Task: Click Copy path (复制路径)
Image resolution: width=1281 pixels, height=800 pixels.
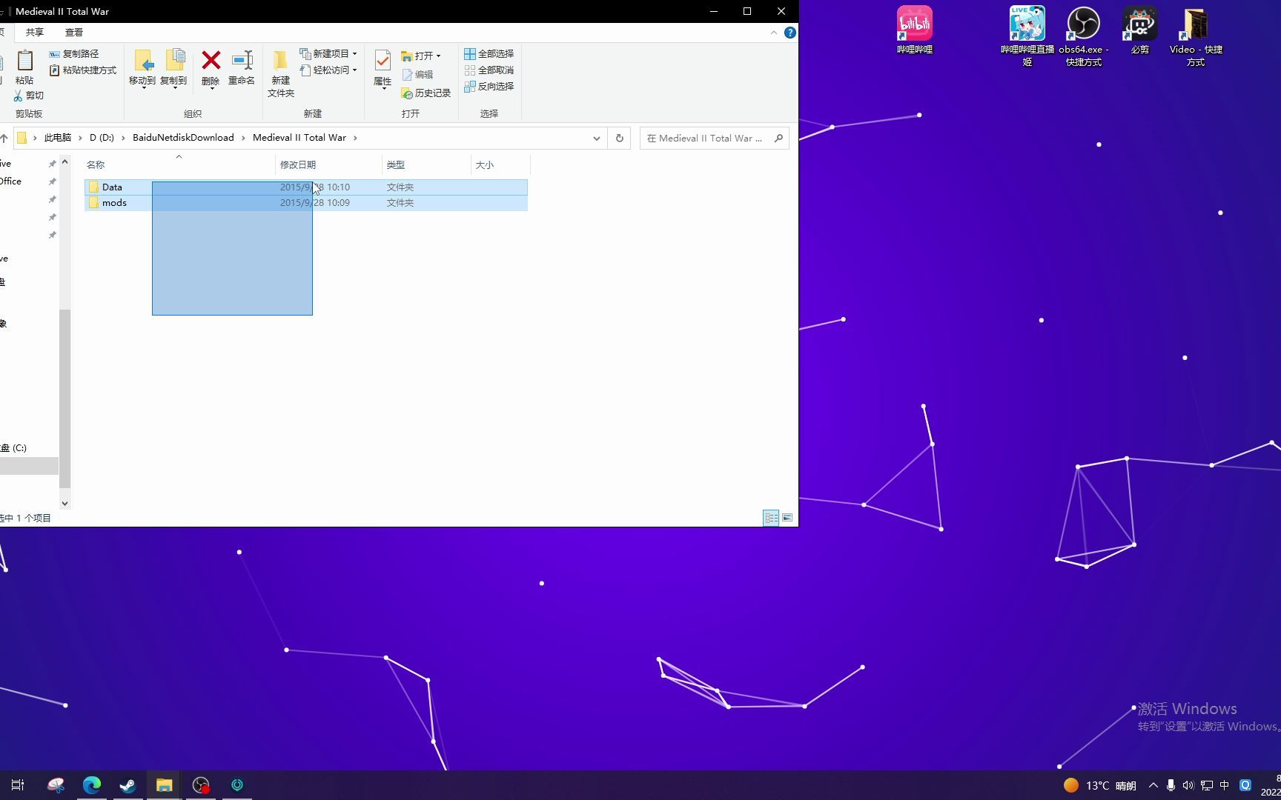Action: point(74,54)
